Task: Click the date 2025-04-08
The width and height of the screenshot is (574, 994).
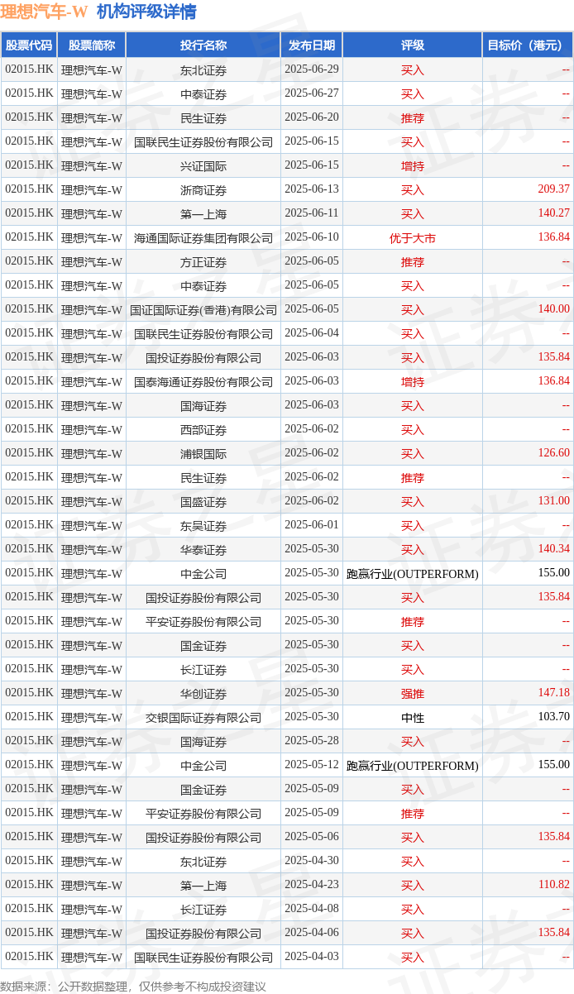Action: click(312, 909)
